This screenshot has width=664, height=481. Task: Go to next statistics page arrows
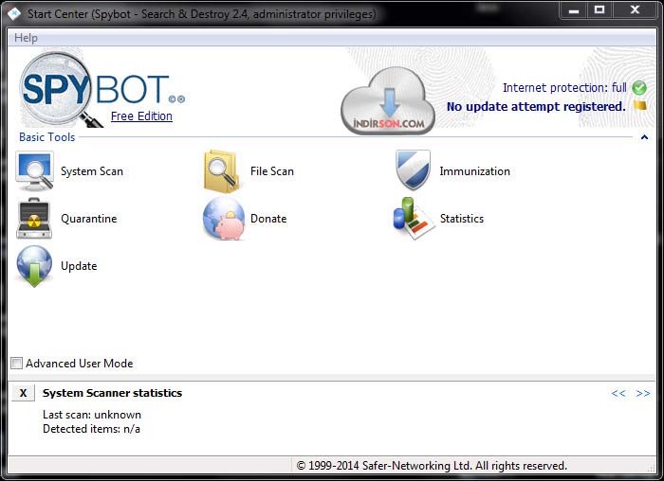coord(643,394)
